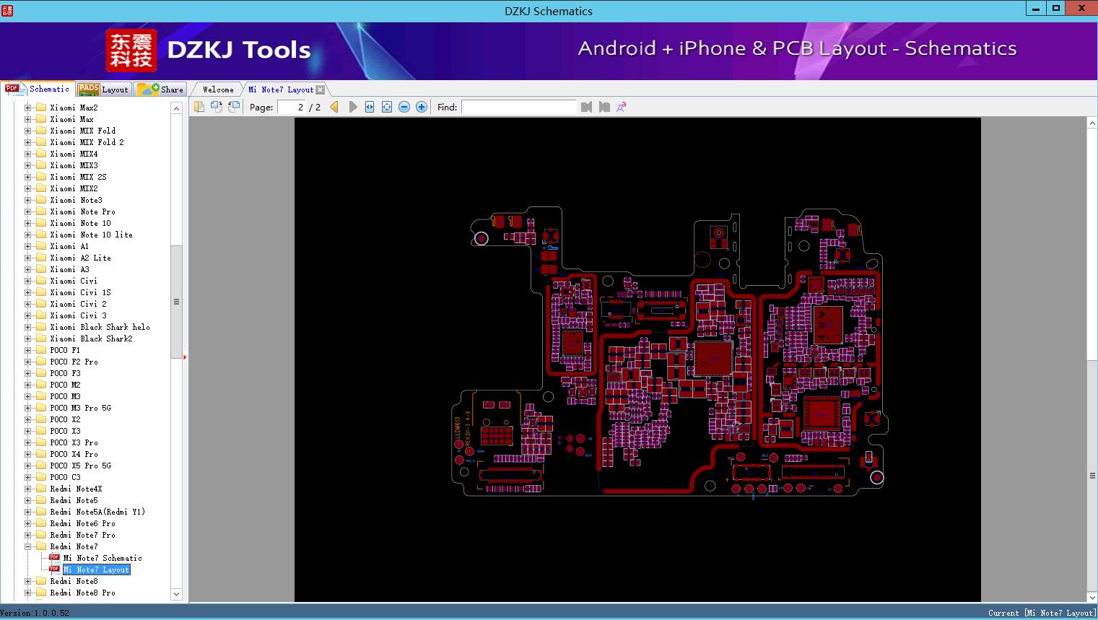1098x620 pixels.
Task: Click the copy pages icon in toolbar
Action: pyautogui.click(x=199, y=107)
